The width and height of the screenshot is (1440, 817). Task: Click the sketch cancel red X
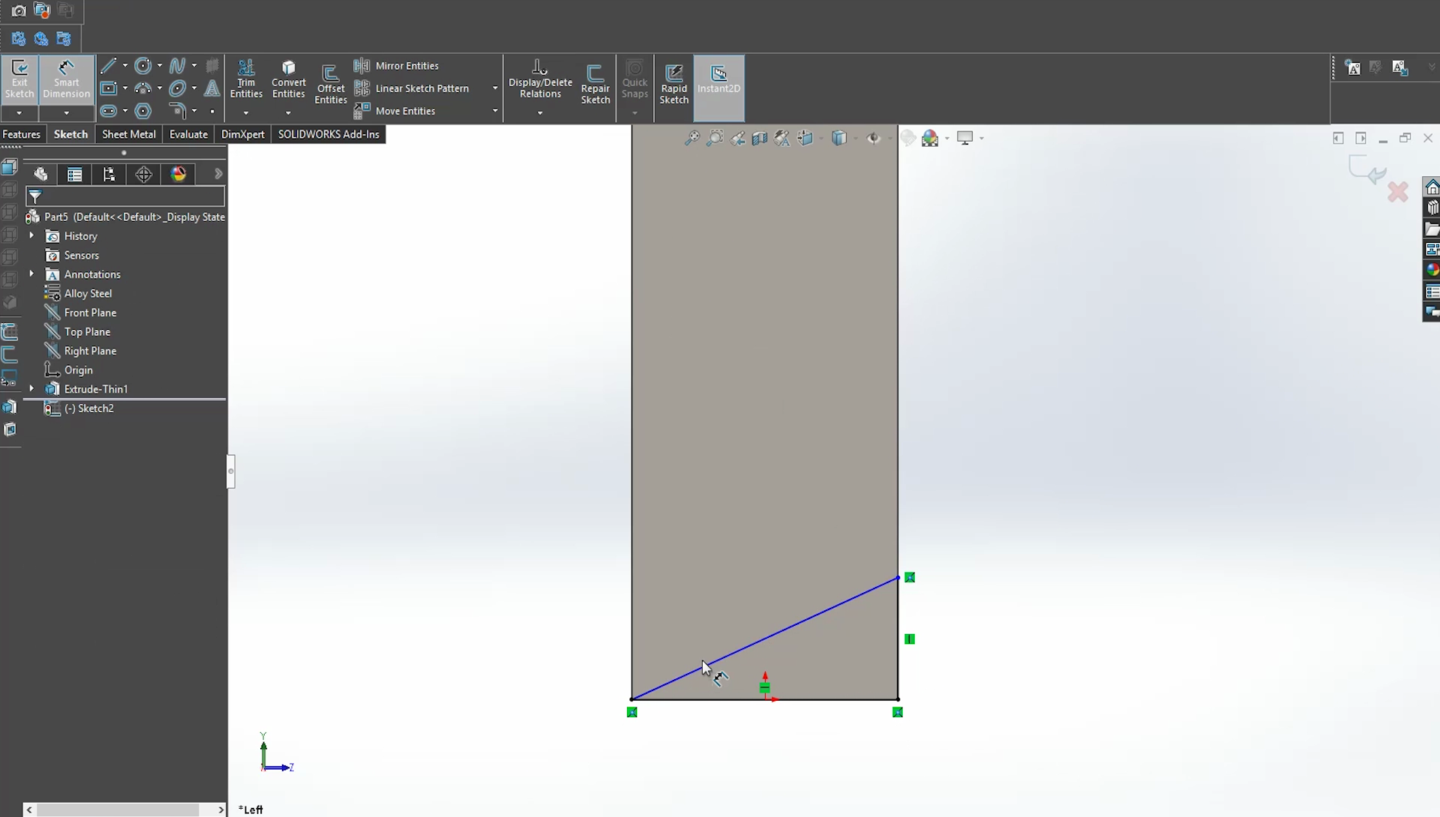1398,193
